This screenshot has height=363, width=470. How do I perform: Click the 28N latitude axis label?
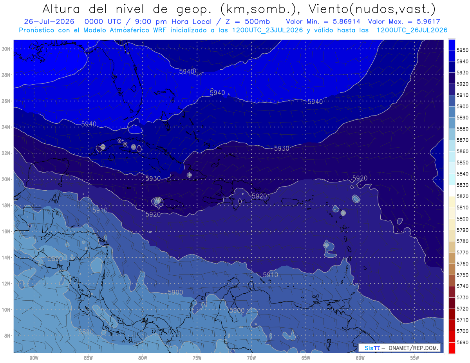pos(6,75)
